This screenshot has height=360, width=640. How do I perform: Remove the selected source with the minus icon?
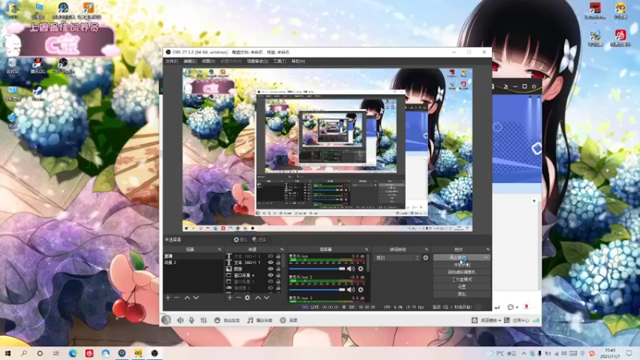238,298
